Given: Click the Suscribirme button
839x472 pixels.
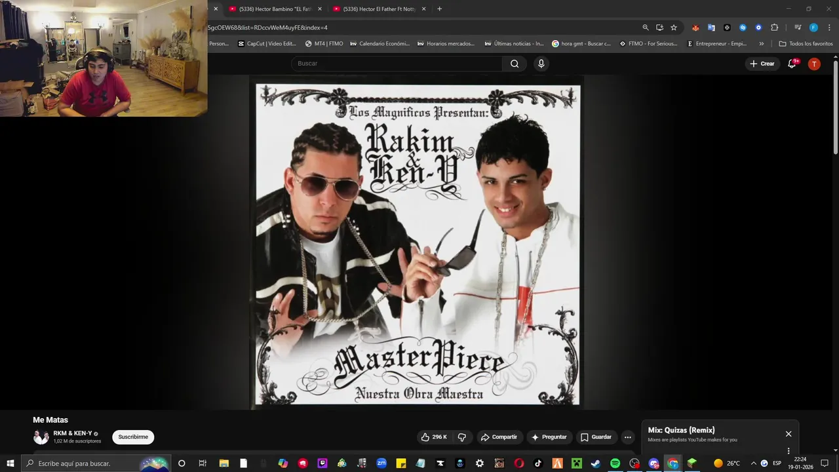Looking at the screenshot, I should point(133,437).
